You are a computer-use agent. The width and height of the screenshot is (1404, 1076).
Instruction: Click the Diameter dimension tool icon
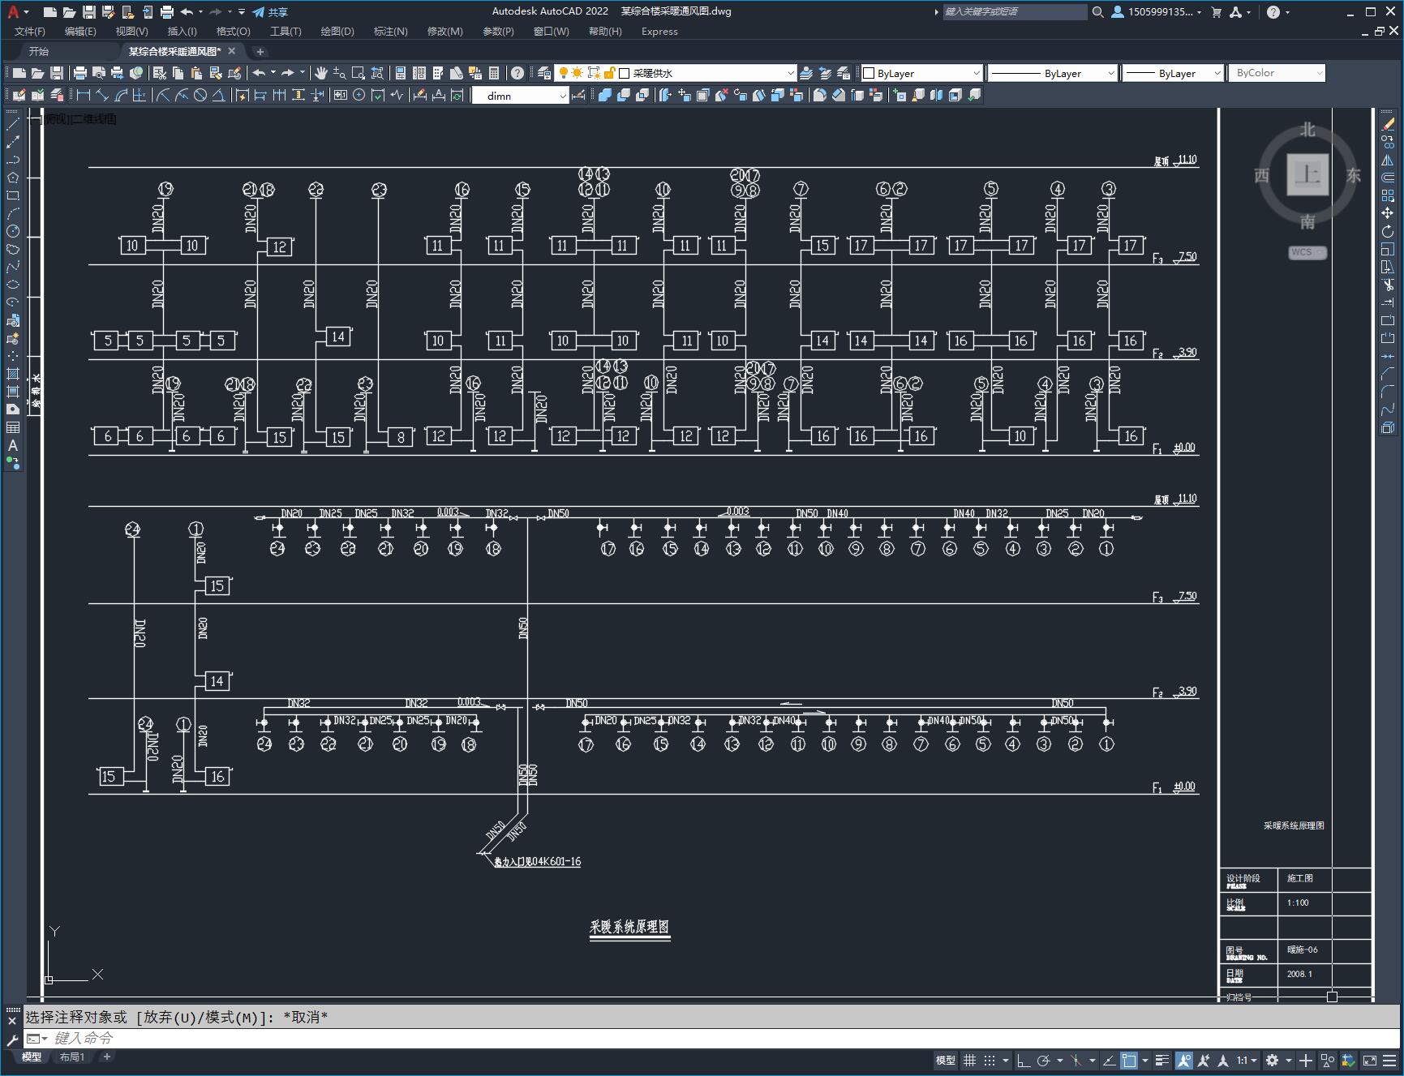[200, 96]
